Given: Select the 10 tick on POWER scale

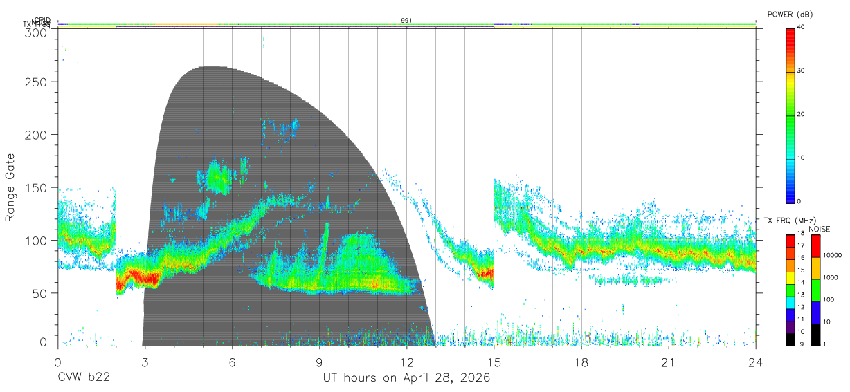Looking at the screenshot, I should 802,158.
